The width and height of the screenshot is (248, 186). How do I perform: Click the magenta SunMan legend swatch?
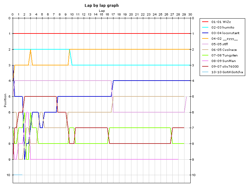pyautogui.click(x=205, y=61)
